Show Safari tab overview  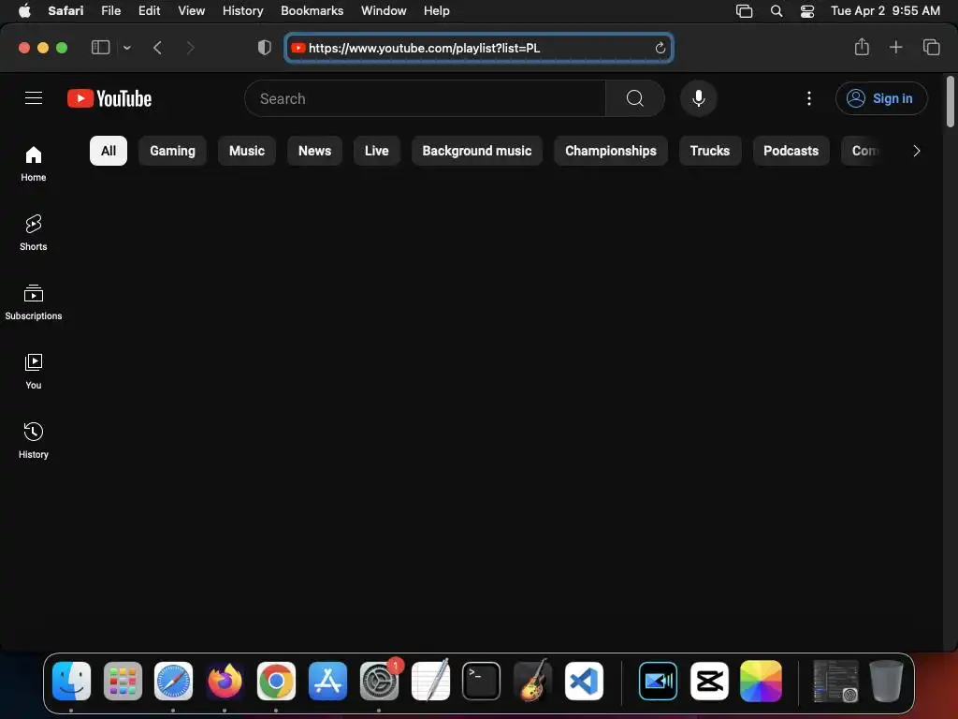click(x=931, y=47)
